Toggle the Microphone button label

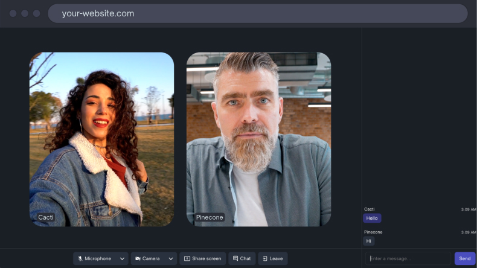98,259
